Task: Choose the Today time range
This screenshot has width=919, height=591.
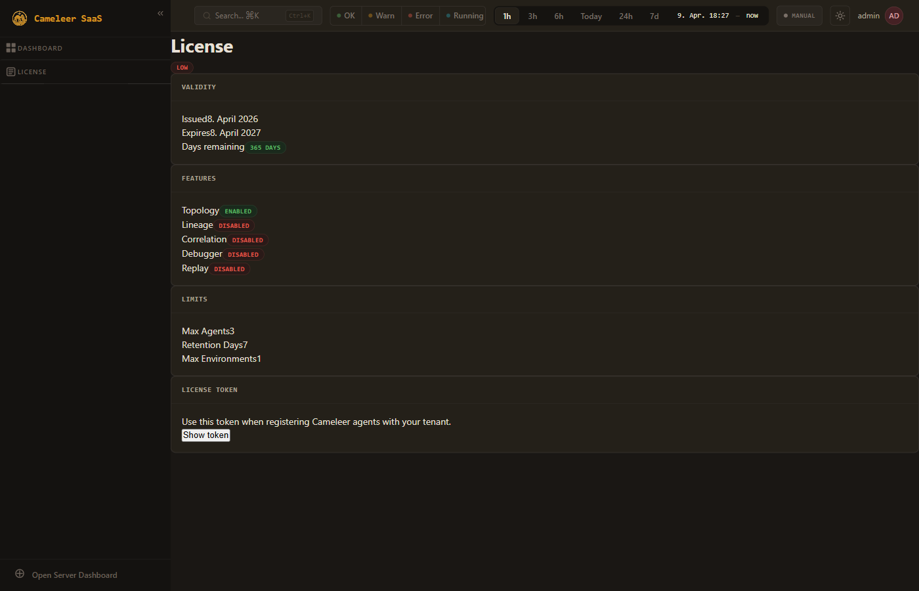Action: (591, 16)
